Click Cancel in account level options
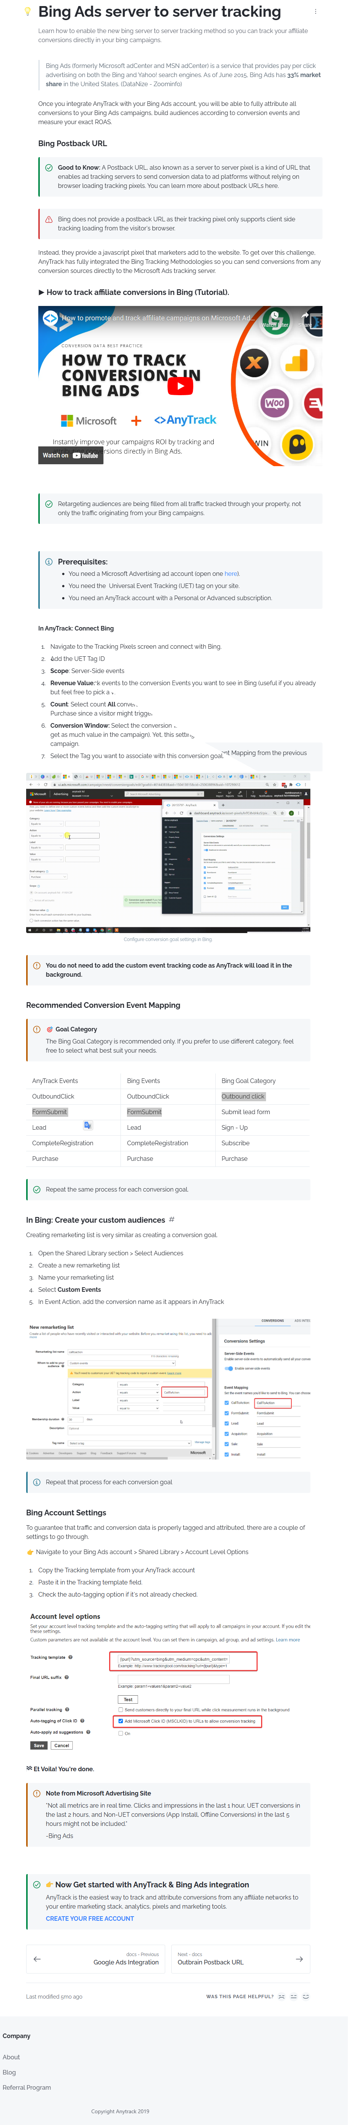The height and width of the screenshot is (2125, 360). point(62,1745)
